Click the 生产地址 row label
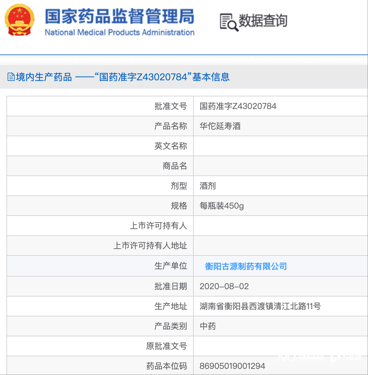Screen dimensions: 368x375 (171, 306)
